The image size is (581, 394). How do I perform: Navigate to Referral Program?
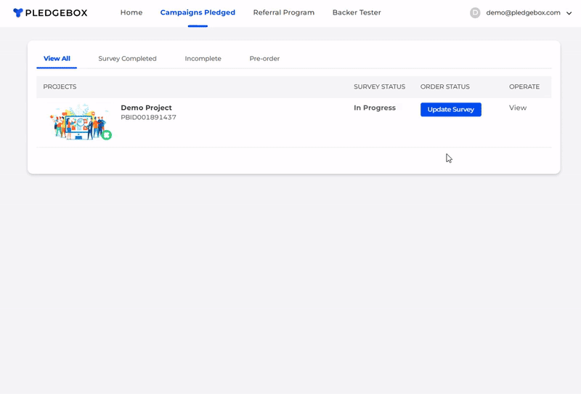283,13
